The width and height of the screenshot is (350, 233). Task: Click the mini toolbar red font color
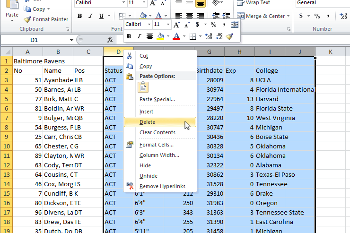176,36
